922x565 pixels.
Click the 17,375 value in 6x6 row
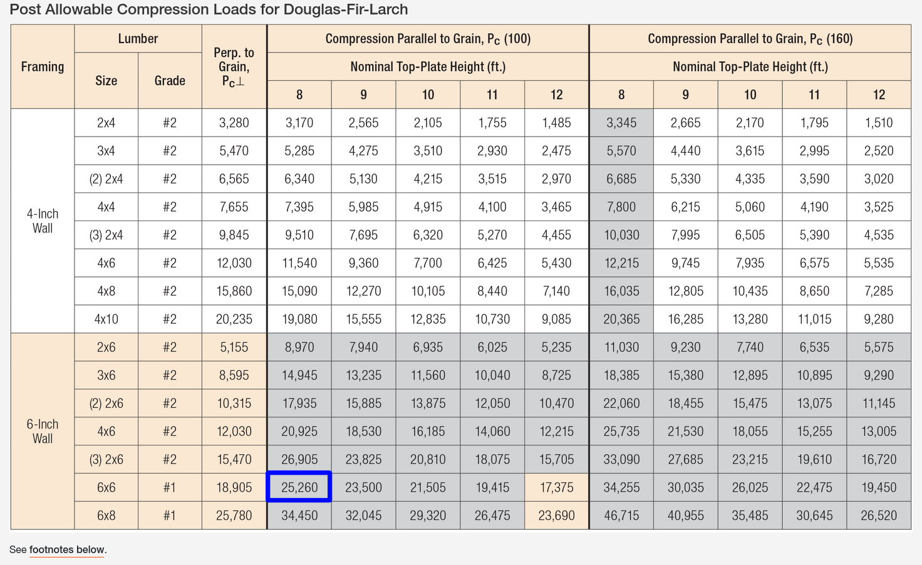coord(556,487)
